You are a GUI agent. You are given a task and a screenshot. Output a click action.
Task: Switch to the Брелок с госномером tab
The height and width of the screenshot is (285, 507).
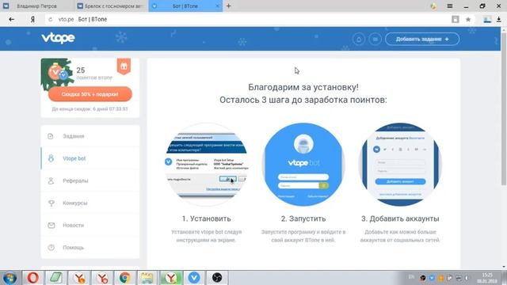[112, 6]
